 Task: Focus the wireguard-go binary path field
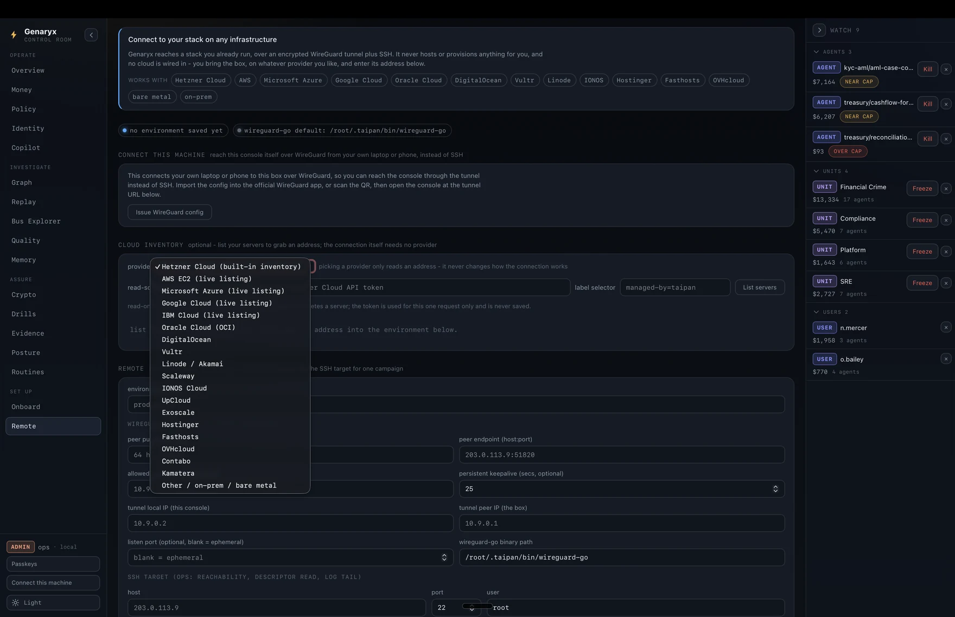click(x=622, y=557)
